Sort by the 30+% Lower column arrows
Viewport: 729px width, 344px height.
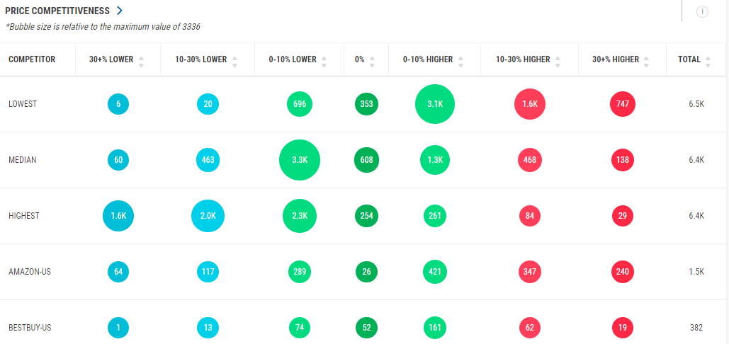[x=141, y=61]
